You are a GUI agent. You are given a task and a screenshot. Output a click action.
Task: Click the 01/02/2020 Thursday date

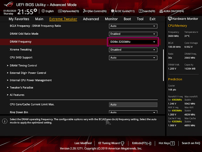[x=10, y=12]
